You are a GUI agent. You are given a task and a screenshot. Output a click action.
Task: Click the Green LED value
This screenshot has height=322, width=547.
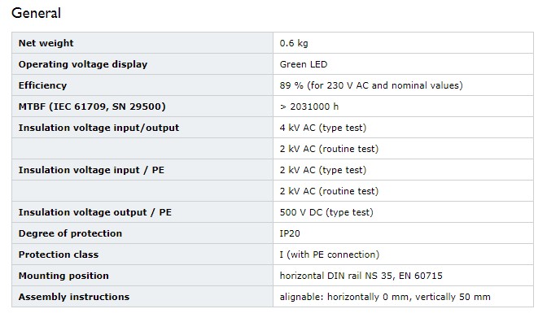pos(304,64)
